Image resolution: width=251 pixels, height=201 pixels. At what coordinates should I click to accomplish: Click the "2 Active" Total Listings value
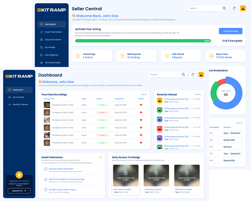point(88,57)
